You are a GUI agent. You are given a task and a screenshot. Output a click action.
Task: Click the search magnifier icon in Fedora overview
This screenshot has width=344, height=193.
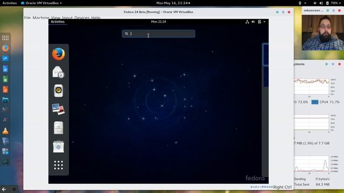pos(126,34)
